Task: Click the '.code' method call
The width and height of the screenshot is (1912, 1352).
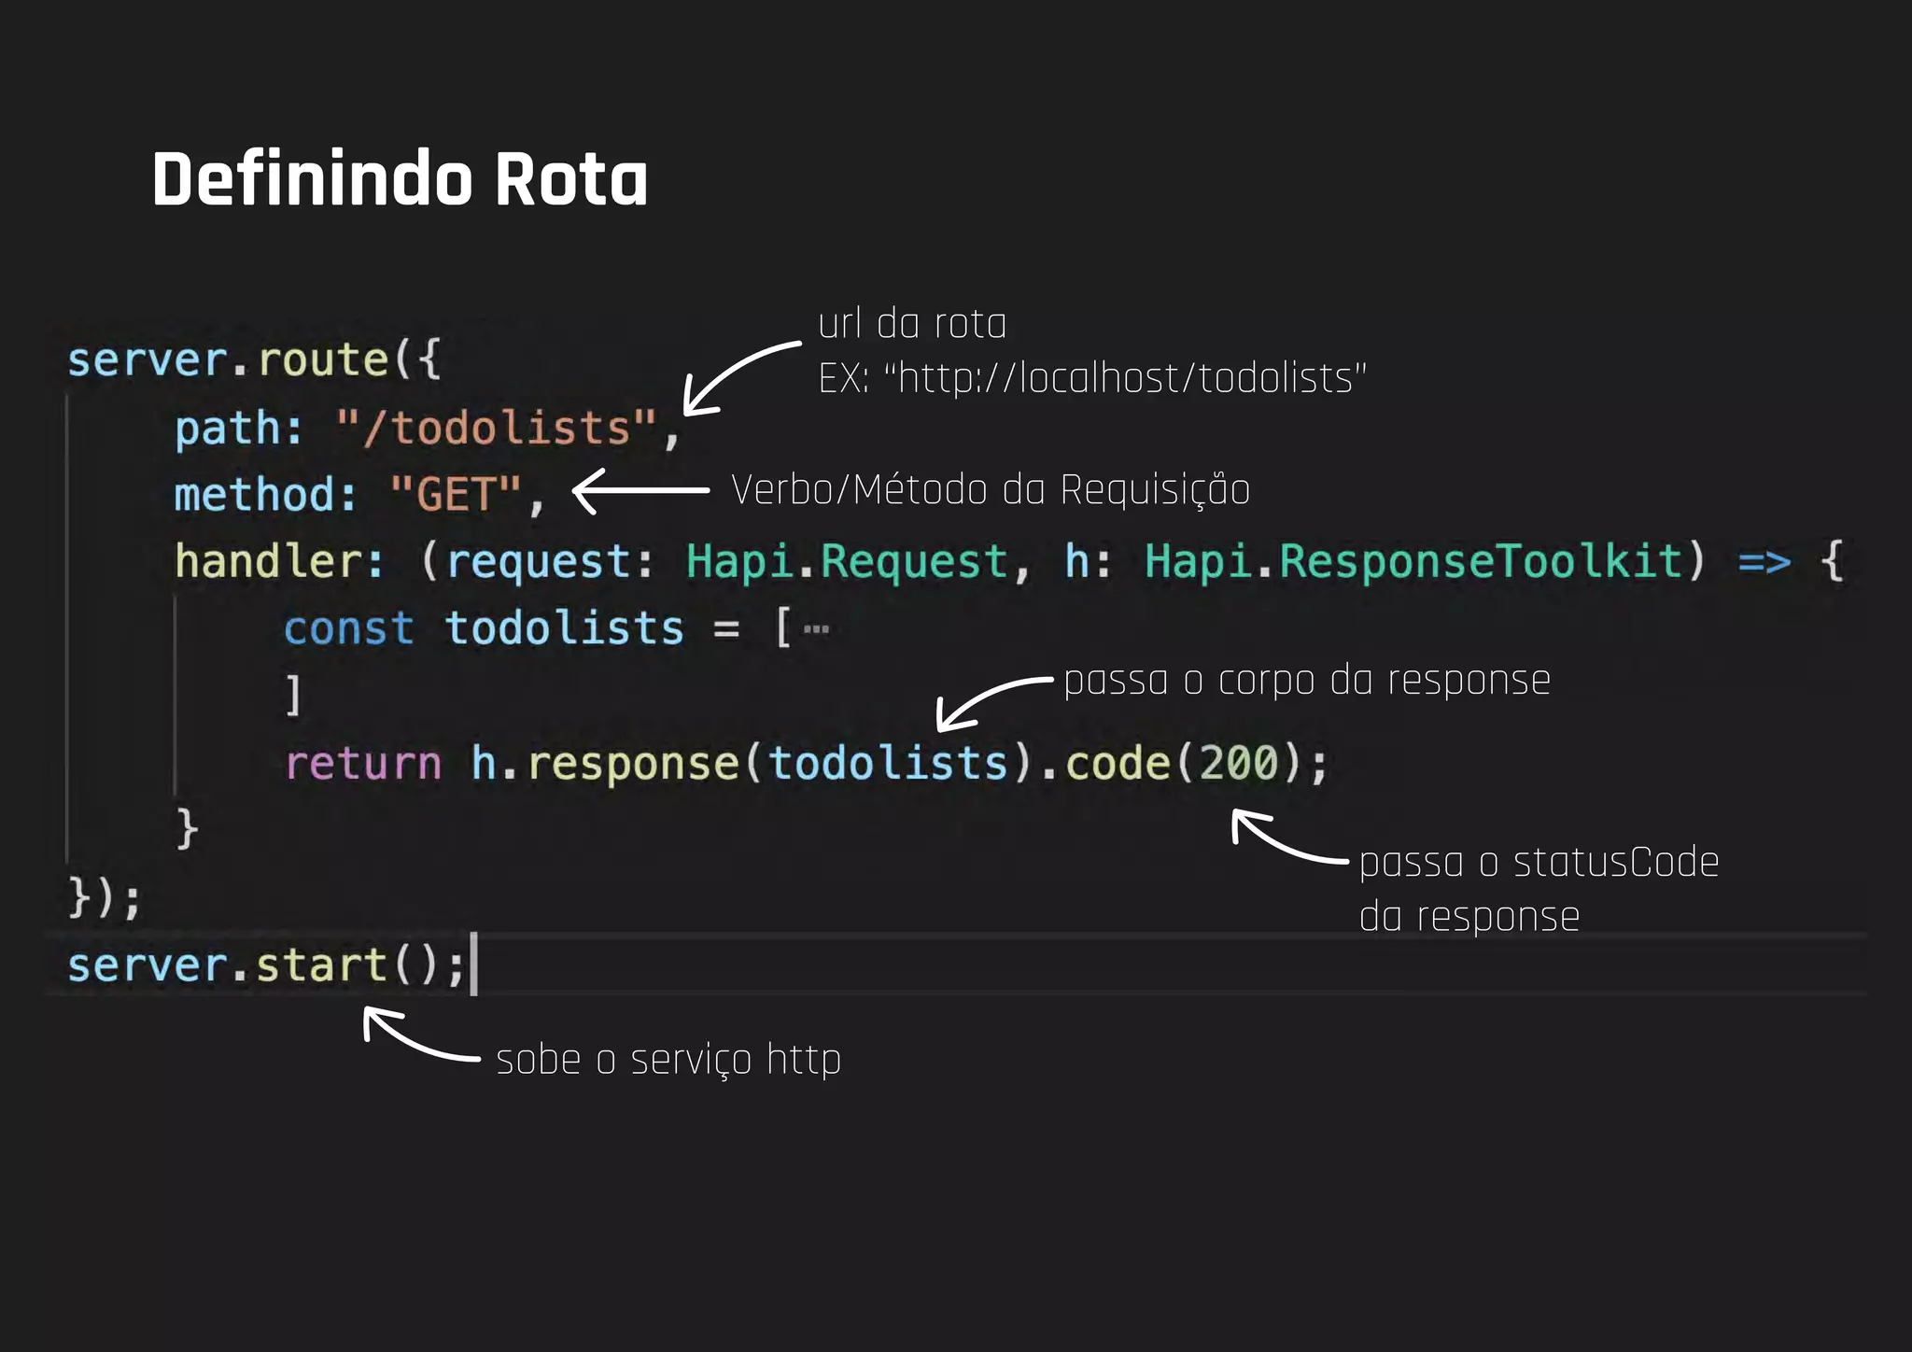Action: [x=1104, y=763]
